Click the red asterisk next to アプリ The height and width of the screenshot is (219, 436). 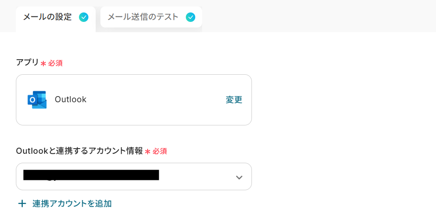pyautogui.click(x=43, y=64)
